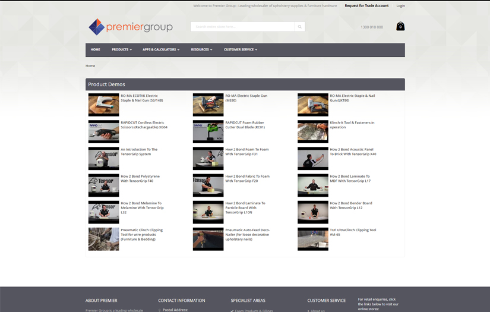490x312 pixels.
Task: Click How 2 Bond Acoustic Panel title
Action: click(x=353, y=152)
